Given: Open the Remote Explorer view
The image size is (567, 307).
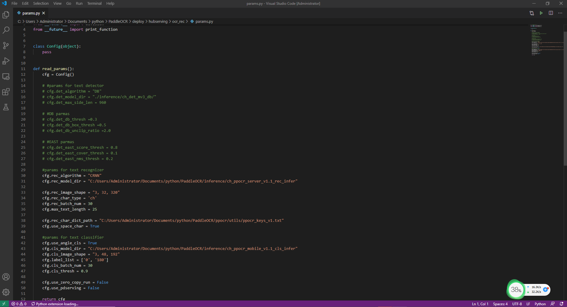Looking at the screenshot, I should tap(6, 77).
